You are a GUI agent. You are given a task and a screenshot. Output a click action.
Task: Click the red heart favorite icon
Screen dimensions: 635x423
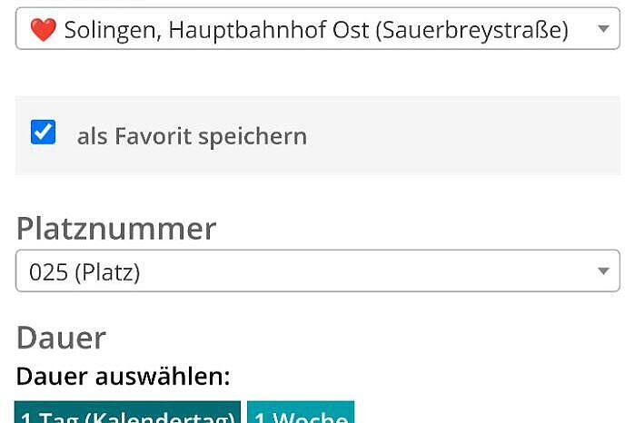43,30
